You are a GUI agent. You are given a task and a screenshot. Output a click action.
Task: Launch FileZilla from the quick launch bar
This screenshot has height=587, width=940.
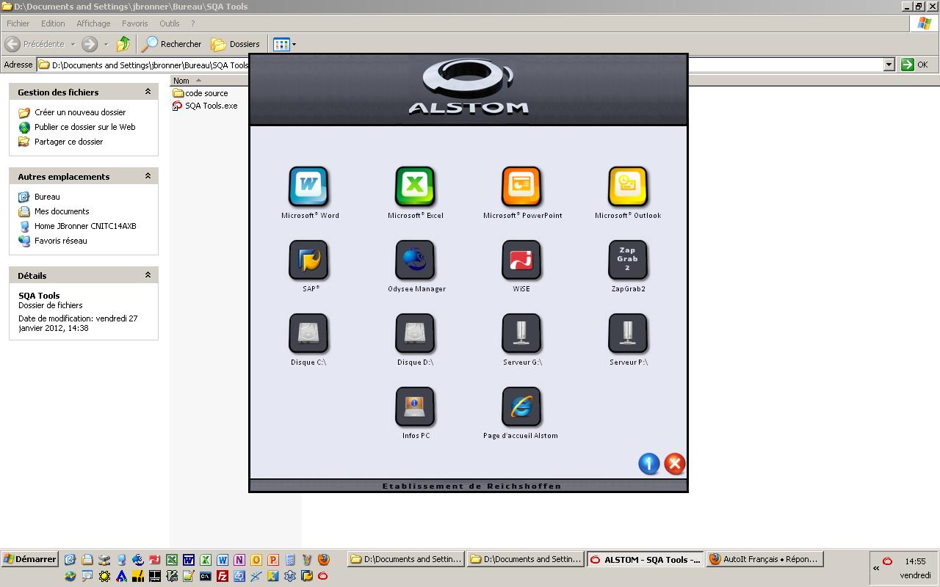222,576
